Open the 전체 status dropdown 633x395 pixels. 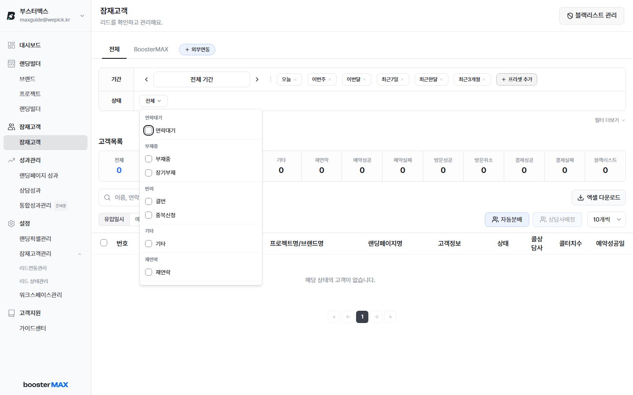pyautogui.click(x=153, y=101)
